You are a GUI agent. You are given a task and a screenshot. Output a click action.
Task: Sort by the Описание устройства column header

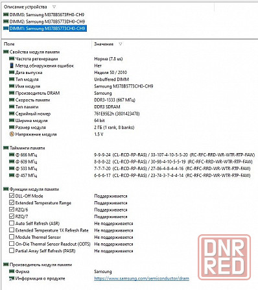pyautogui.click(x=25, y=7)
